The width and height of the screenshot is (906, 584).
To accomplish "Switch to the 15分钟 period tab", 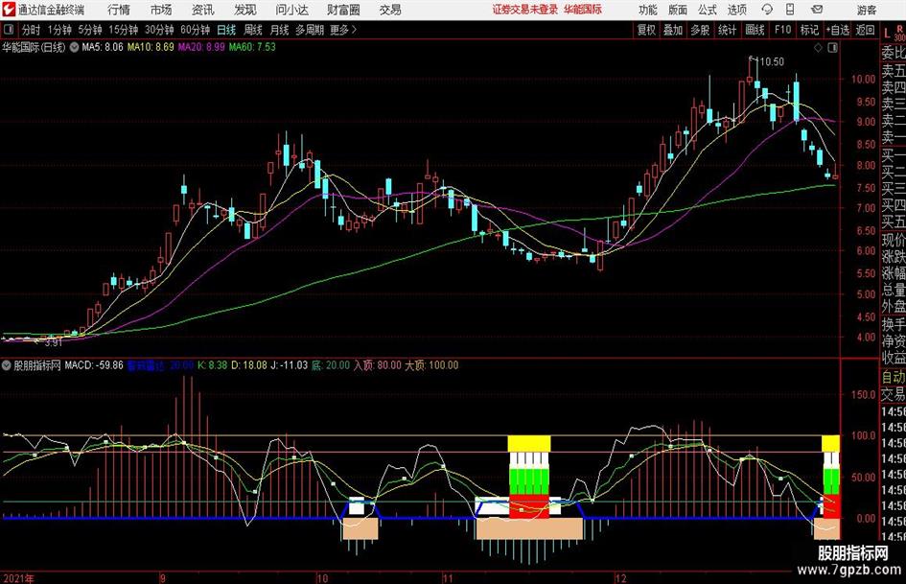I will click(124, 30).
